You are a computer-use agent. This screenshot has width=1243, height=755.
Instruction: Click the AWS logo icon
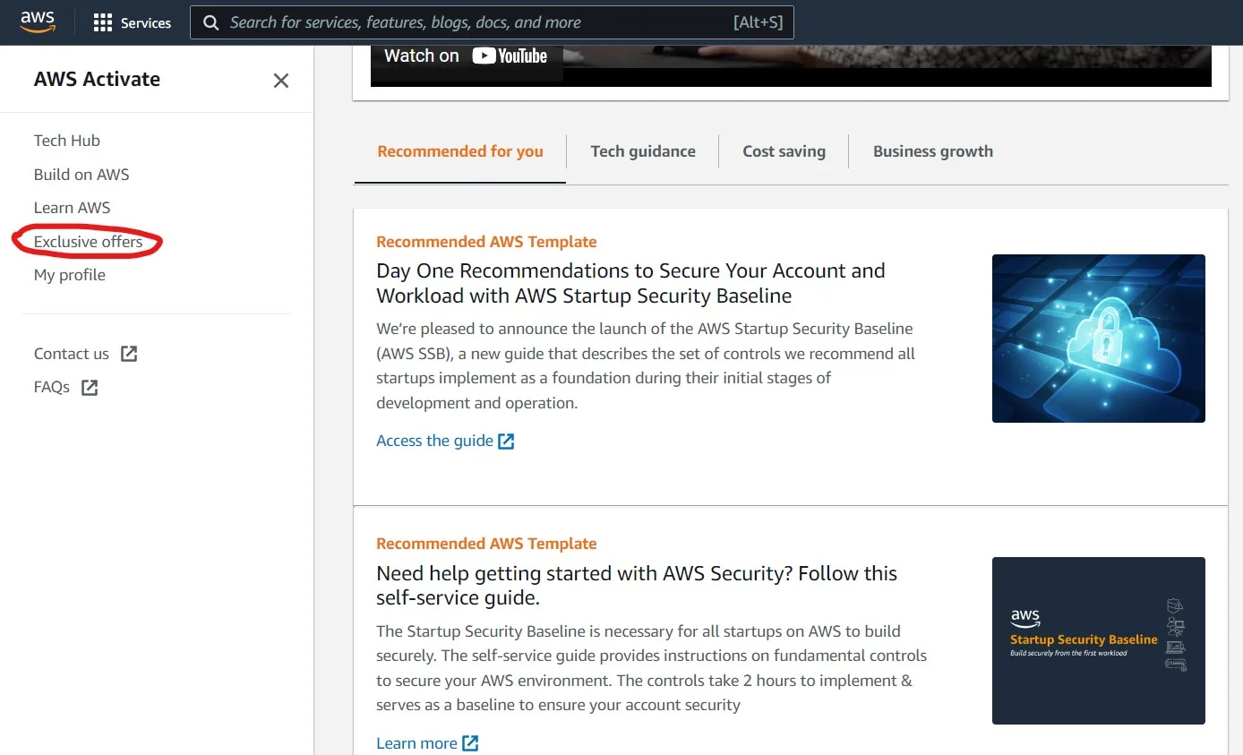(38, 21)
